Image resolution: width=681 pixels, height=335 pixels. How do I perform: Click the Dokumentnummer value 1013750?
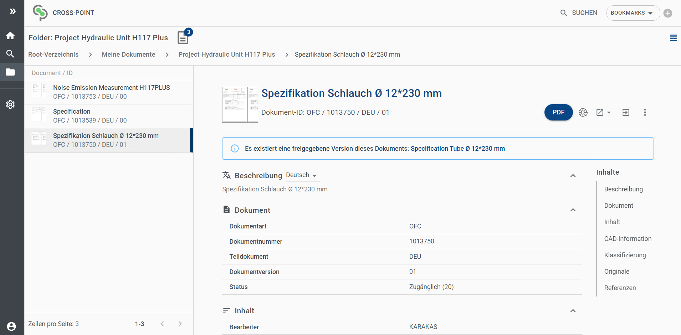pyautogui.click(x=421, y=241)
